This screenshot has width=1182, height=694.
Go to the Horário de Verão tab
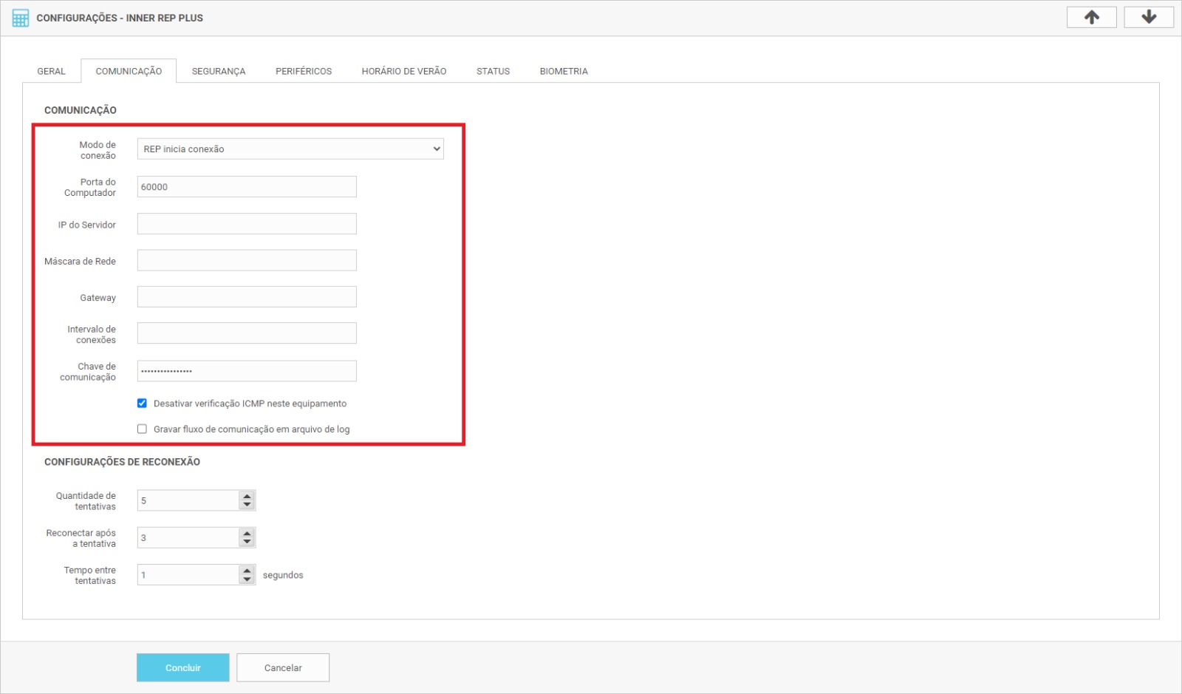tap(403, 72)
